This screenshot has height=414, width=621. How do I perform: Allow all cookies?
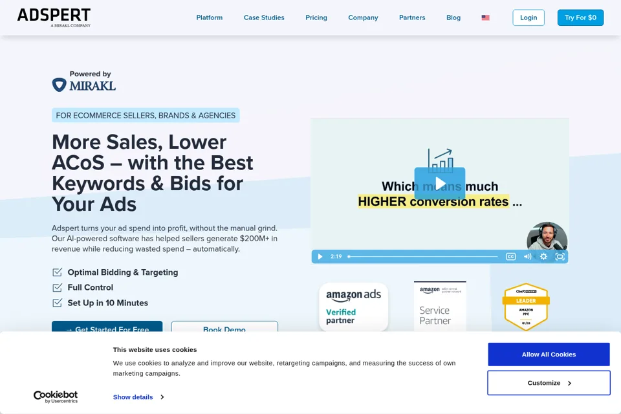(x=549, y=354)
